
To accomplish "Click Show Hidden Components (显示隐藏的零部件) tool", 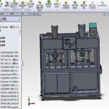I will pyautogui.click(x=40, y=6).
